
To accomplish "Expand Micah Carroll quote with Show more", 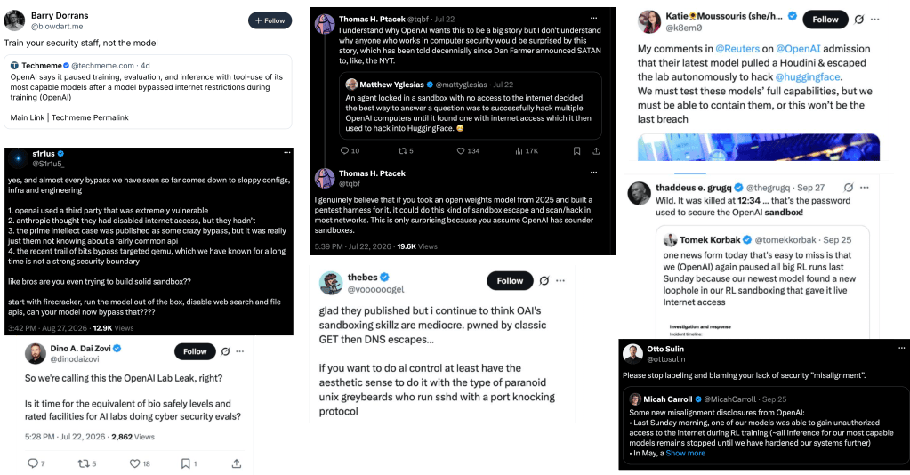I will 686,453.
